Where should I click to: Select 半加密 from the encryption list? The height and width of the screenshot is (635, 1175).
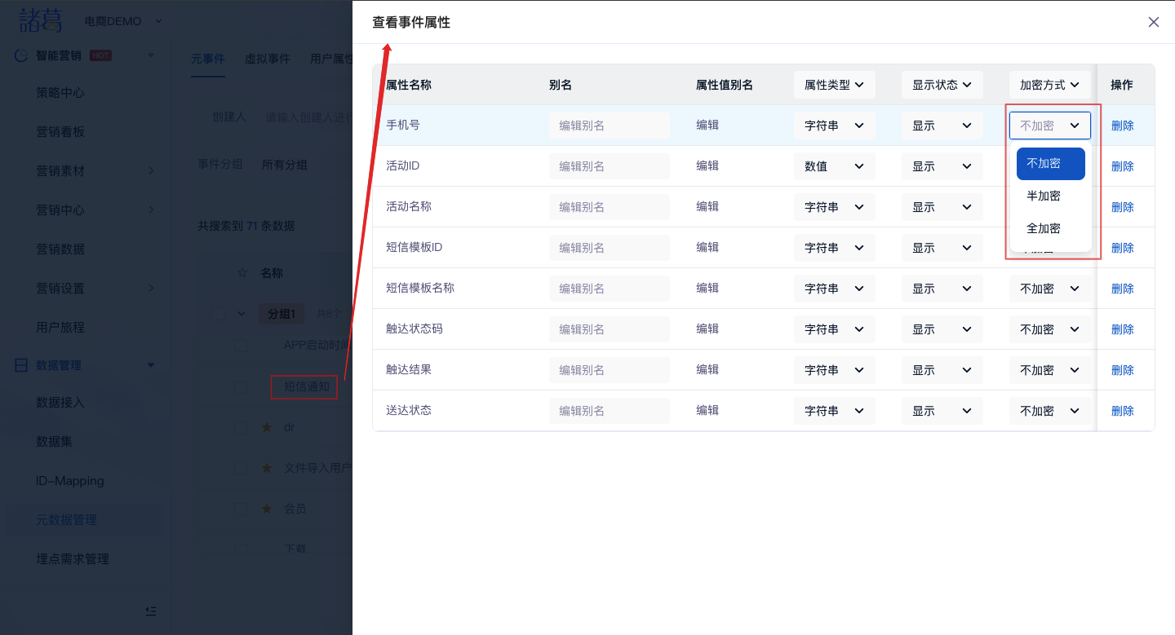(x=1044, y=196)
